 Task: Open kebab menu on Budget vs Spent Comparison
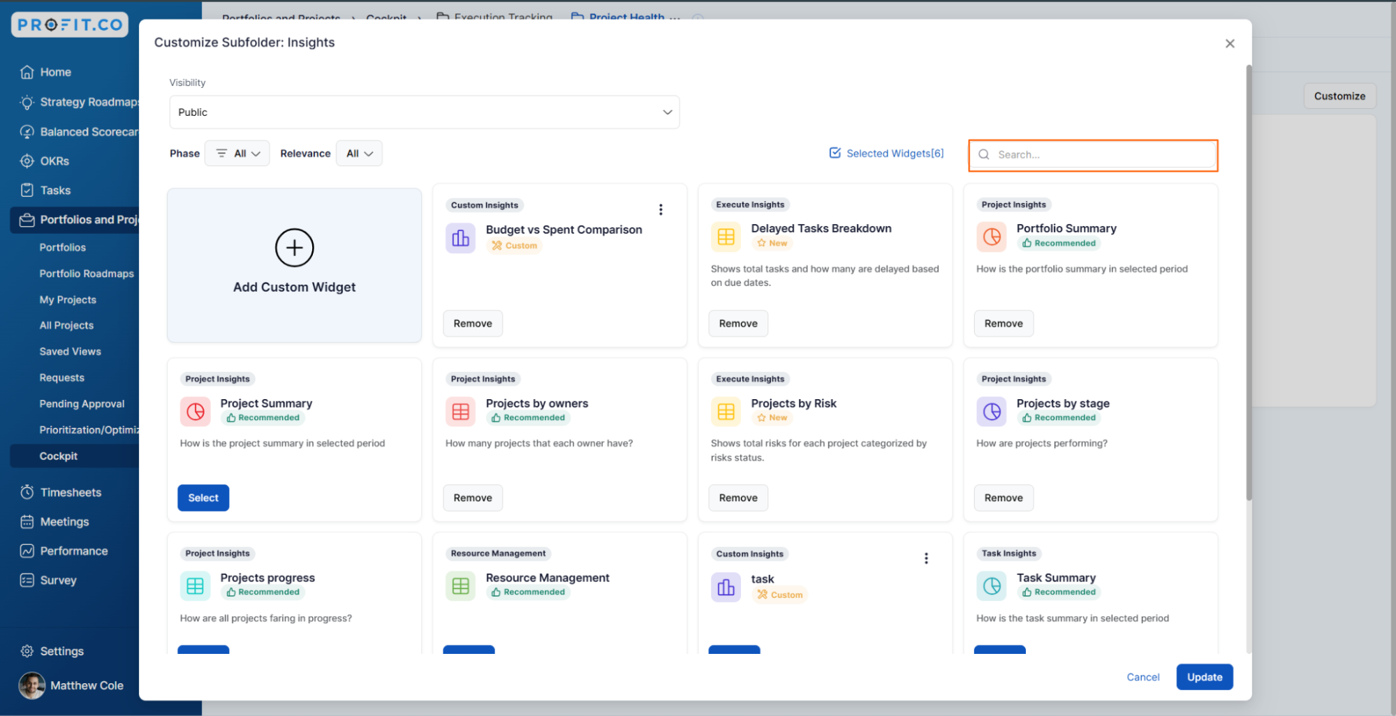[x=661, y=209]
